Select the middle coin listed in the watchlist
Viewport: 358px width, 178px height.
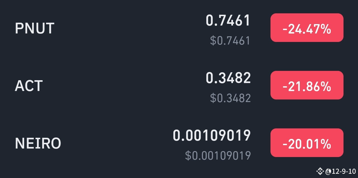pyautogui.click(x=28, y=86)
